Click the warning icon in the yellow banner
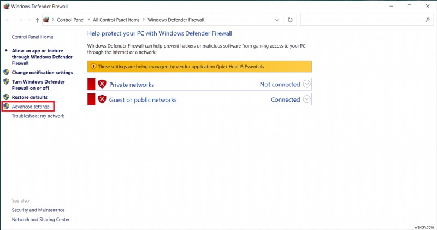Screen dimensions: 437x230 [93, 67]
